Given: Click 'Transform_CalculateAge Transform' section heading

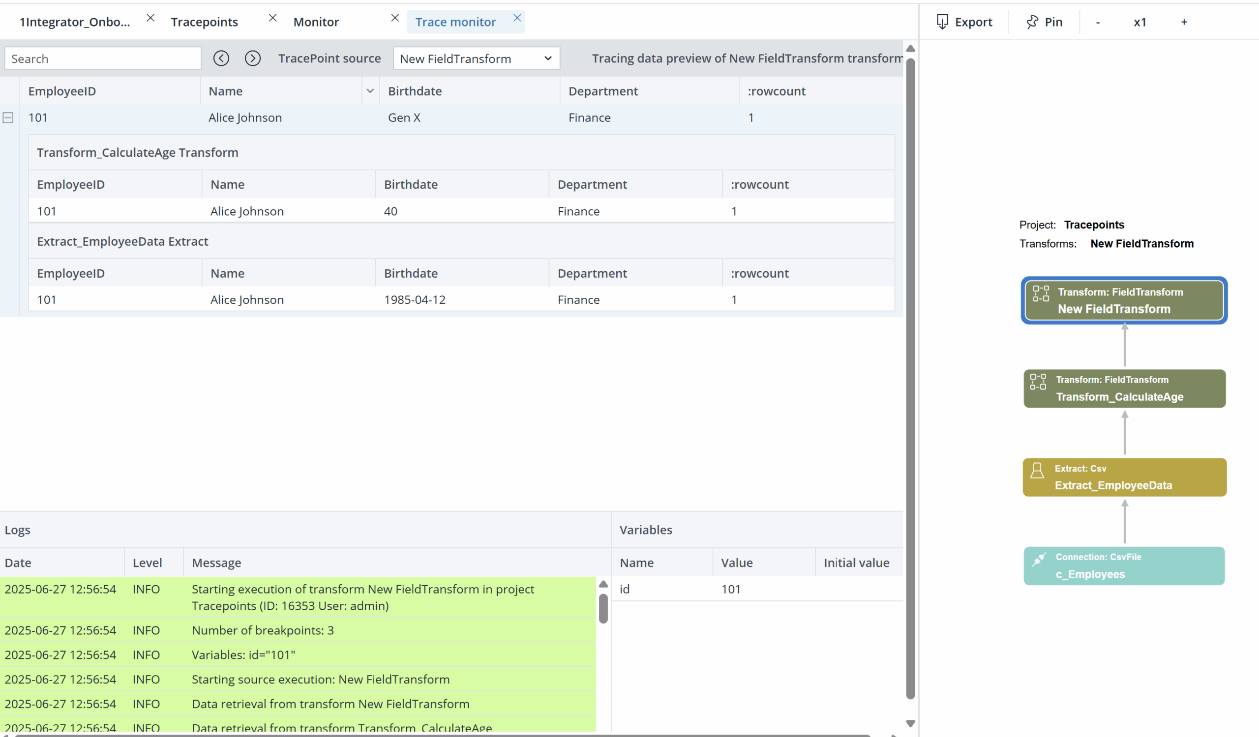Looking at the screenshot, I should [137, 152].
